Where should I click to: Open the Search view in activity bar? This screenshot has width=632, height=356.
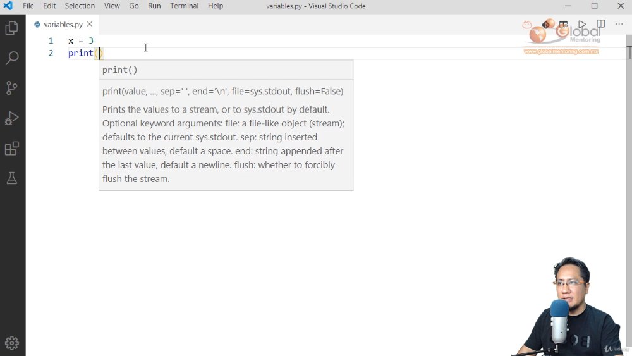pyautogui.click(x=11, y=58)
